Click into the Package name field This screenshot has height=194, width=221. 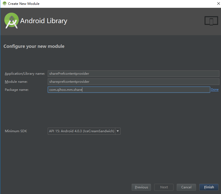129,90
